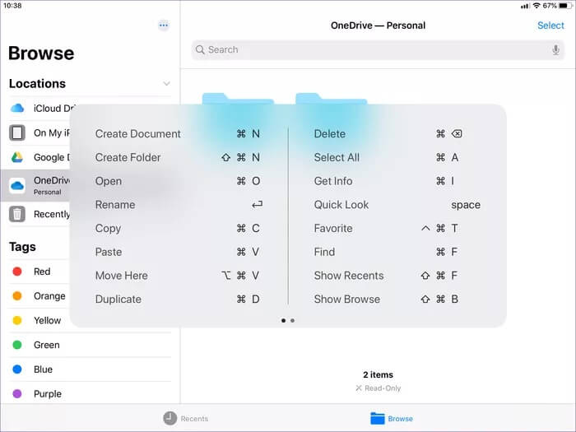
Task: Choose the Green tag
Action: [x=90, y=345]
